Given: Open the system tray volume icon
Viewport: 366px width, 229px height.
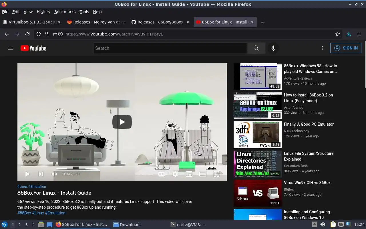Looking at the screenshot, I should coord(323,224).
